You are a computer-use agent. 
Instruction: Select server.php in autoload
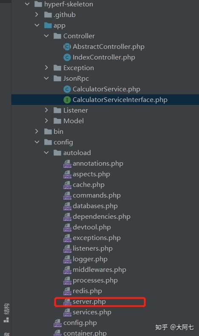(89, 302)
